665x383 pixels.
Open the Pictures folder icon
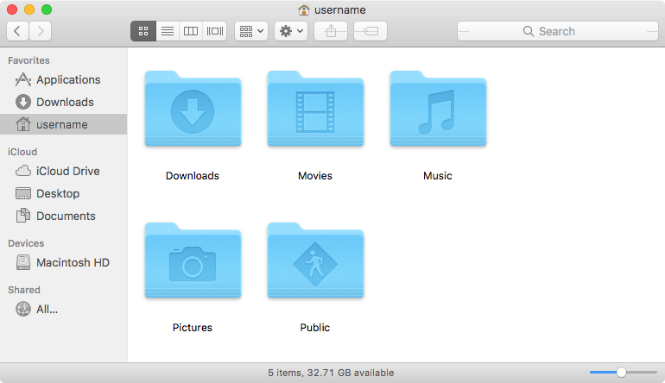pyautogui.click(x=193, y=262)
